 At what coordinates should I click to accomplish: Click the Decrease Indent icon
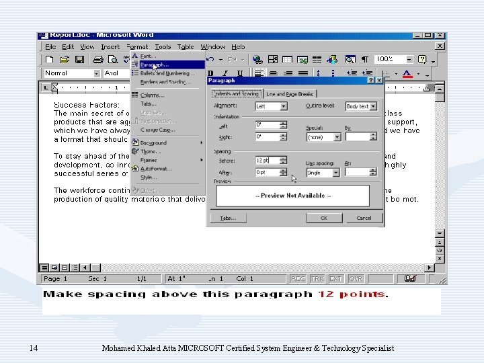[352, 73]
